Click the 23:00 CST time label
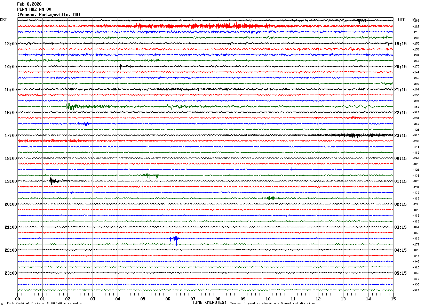421x308 pixels. [x=10, y=273]
